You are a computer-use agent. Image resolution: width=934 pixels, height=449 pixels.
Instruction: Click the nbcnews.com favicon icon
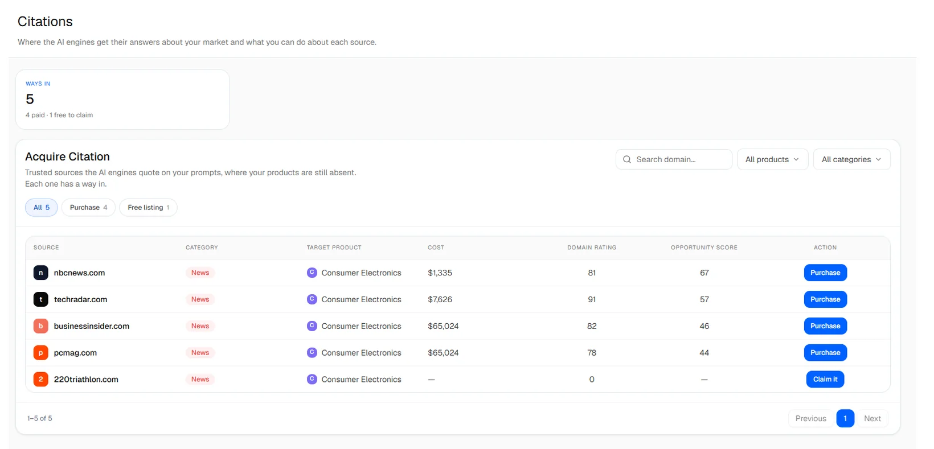(x=40, y=273)
